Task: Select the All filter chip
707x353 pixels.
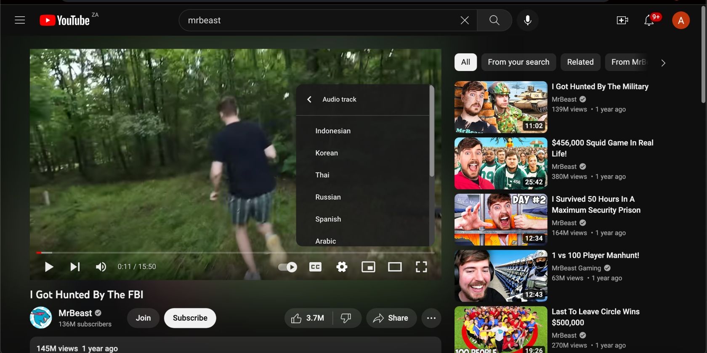Action: (465, 62)
